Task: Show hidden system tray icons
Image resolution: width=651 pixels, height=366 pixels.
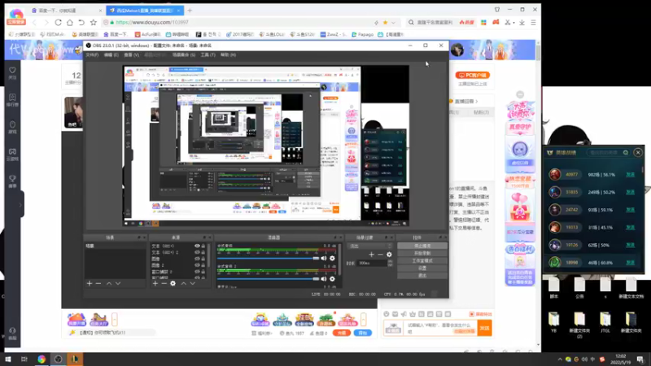Action: 560,359
